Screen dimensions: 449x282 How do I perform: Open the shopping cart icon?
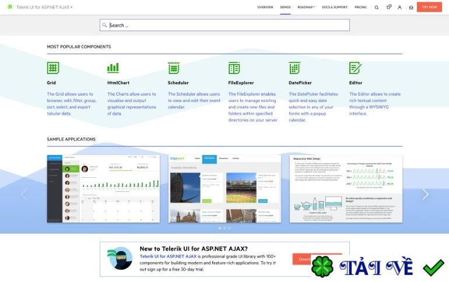click(x=388, y=7)
